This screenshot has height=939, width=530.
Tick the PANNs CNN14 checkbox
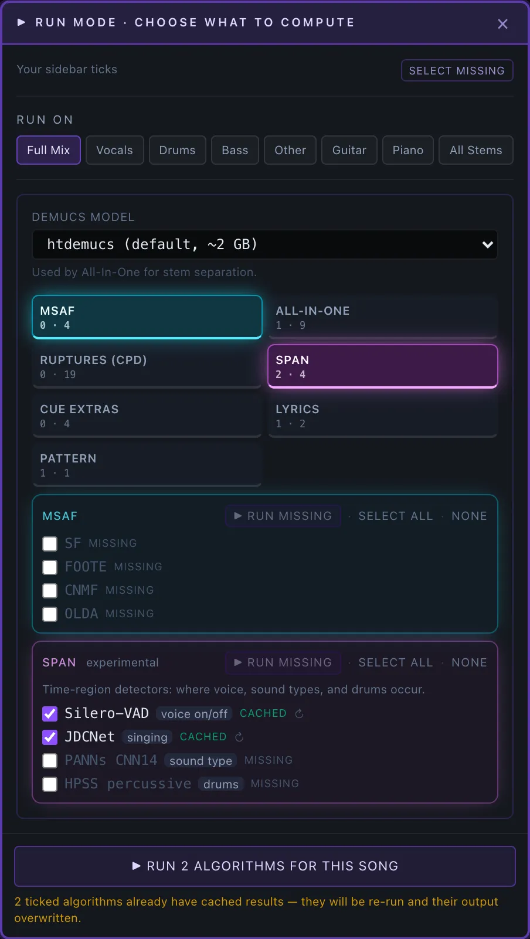pos(50,760)
